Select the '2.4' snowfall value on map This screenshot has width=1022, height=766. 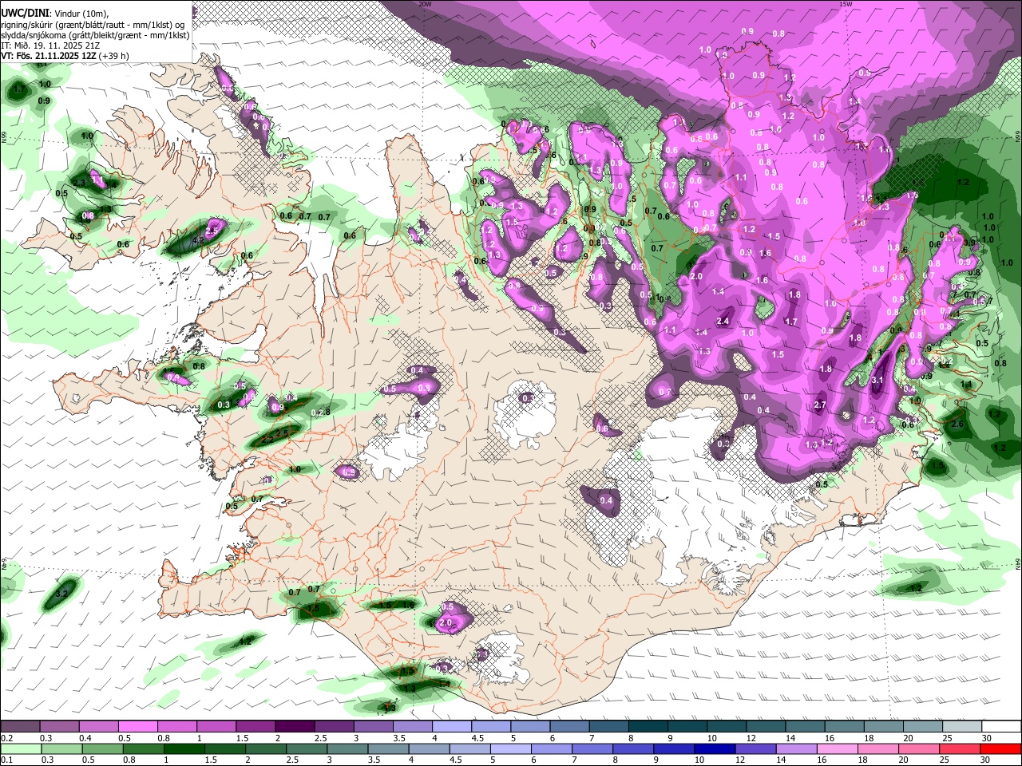click(x=723, y=321)
